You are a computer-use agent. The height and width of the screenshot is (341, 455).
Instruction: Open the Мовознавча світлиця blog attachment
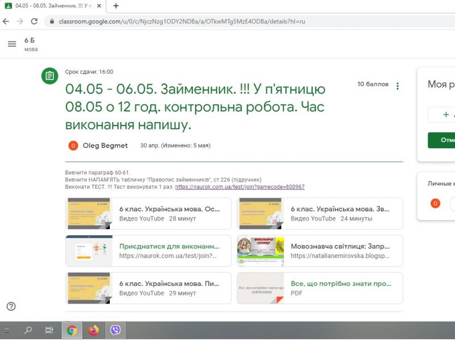[x=320, y=251]
